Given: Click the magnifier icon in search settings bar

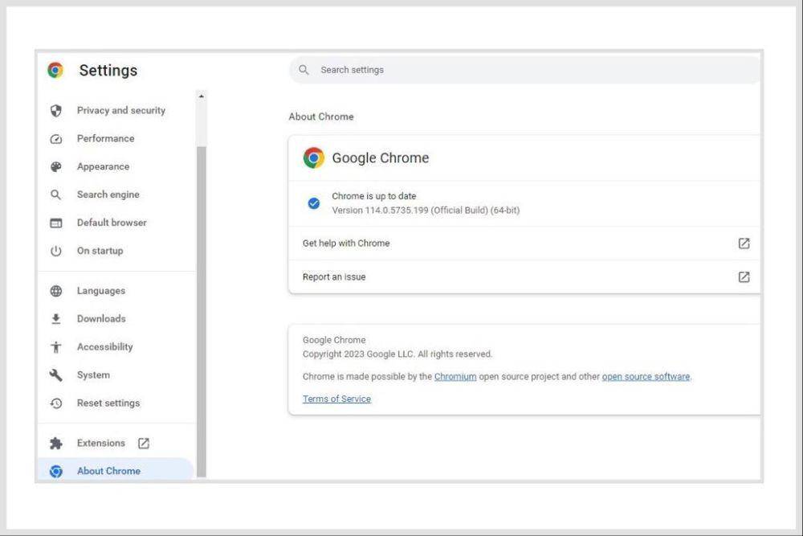Looking at the screenshot, I should point(304,70).
